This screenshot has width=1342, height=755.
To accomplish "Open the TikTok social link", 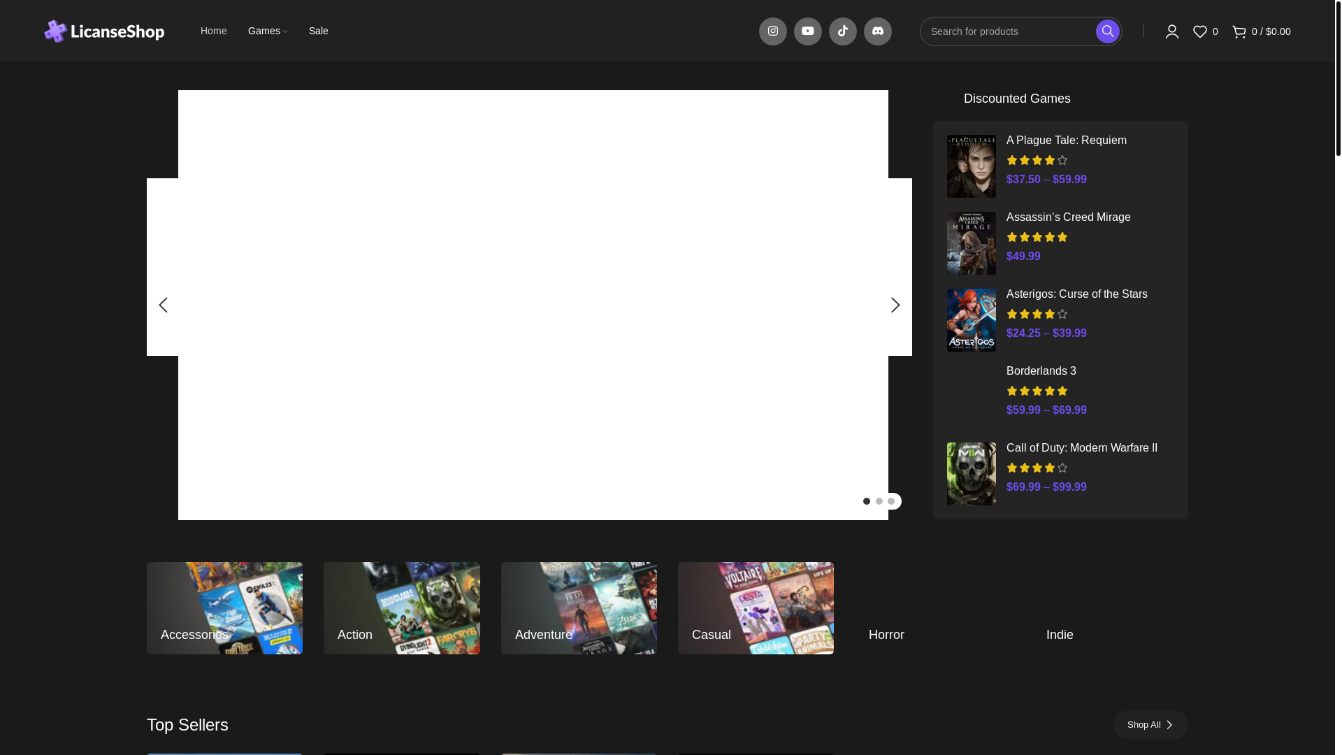I will (842, 31).
